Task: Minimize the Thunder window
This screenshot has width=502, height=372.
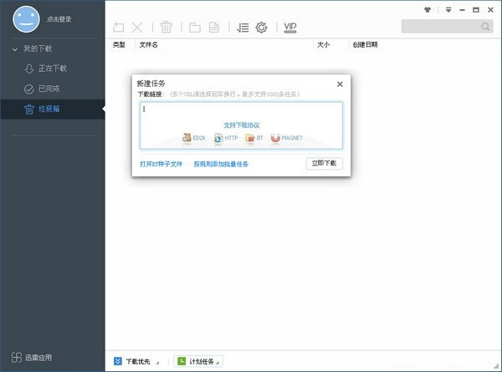Action: (462, 10)
